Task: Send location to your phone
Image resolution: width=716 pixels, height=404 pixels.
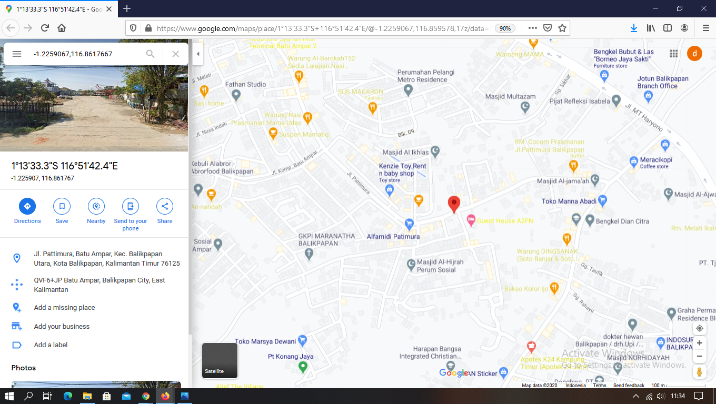Action: [x=131, y=206]
